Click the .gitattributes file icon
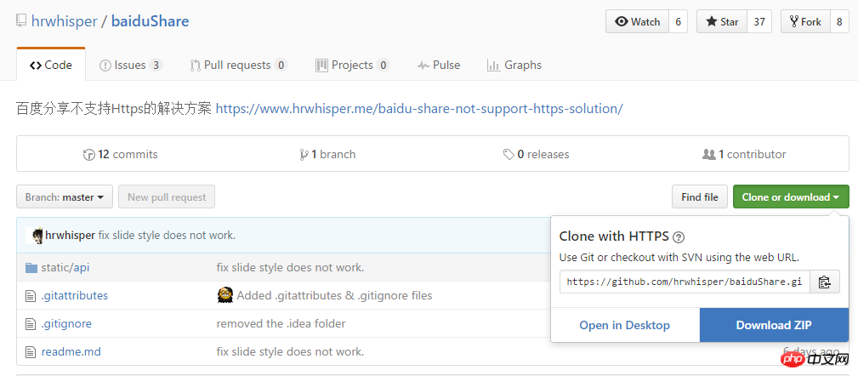This screenshot has height=376, width=858. 31,296
